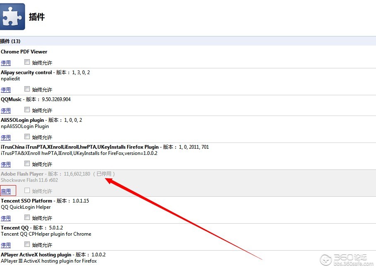The width and height of the screenshot is (376, 268).
Task: Click the QQMusic plugin name
Action: (x=11, y=99)
